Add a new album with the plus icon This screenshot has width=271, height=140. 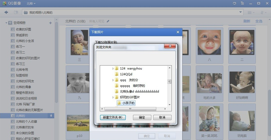(x=50, y=23)
